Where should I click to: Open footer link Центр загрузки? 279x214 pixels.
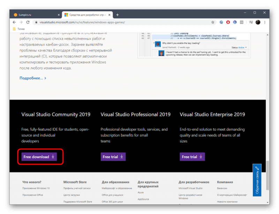pos(71,195)
